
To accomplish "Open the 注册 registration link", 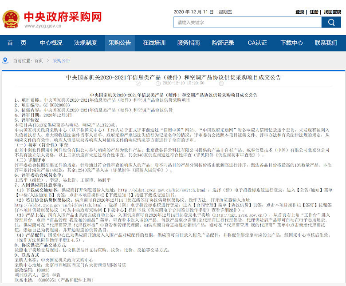I will point(314,12).
